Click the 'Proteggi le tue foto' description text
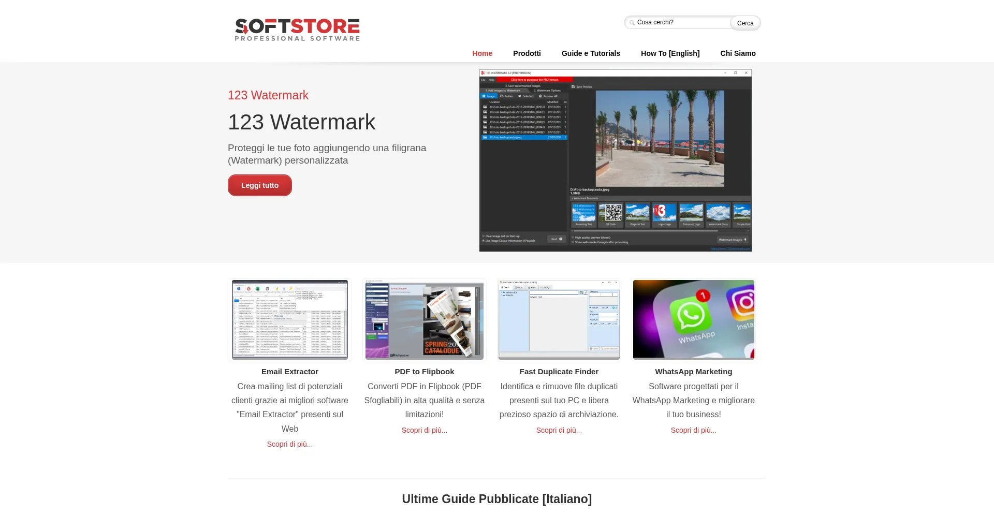 (x=327, y=154)
